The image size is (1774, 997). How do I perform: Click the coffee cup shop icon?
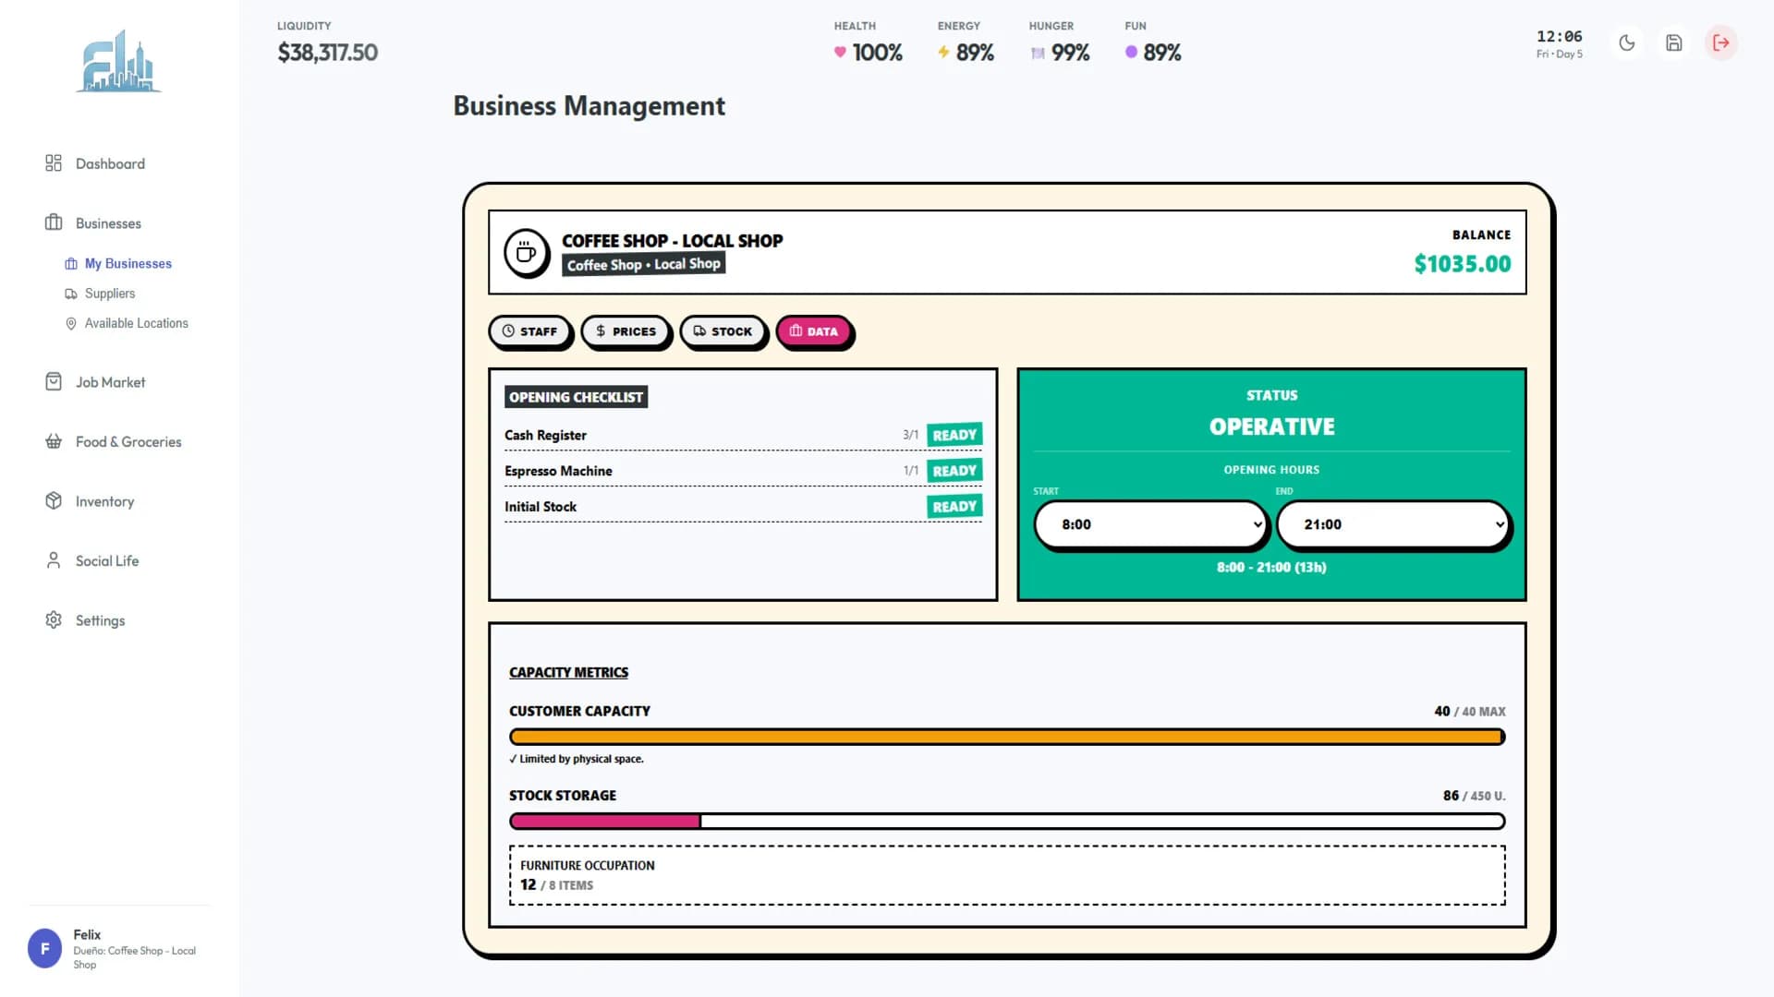click(527, 252)
